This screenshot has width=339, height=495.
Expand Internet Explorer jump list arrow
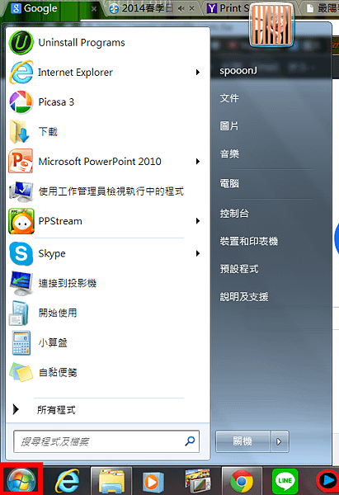pos(198,73)
